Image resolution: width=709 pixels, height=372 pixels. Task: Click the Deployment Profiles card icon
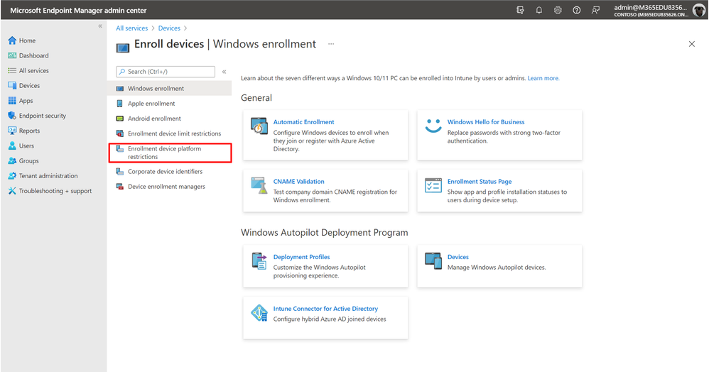pos(259,261)
